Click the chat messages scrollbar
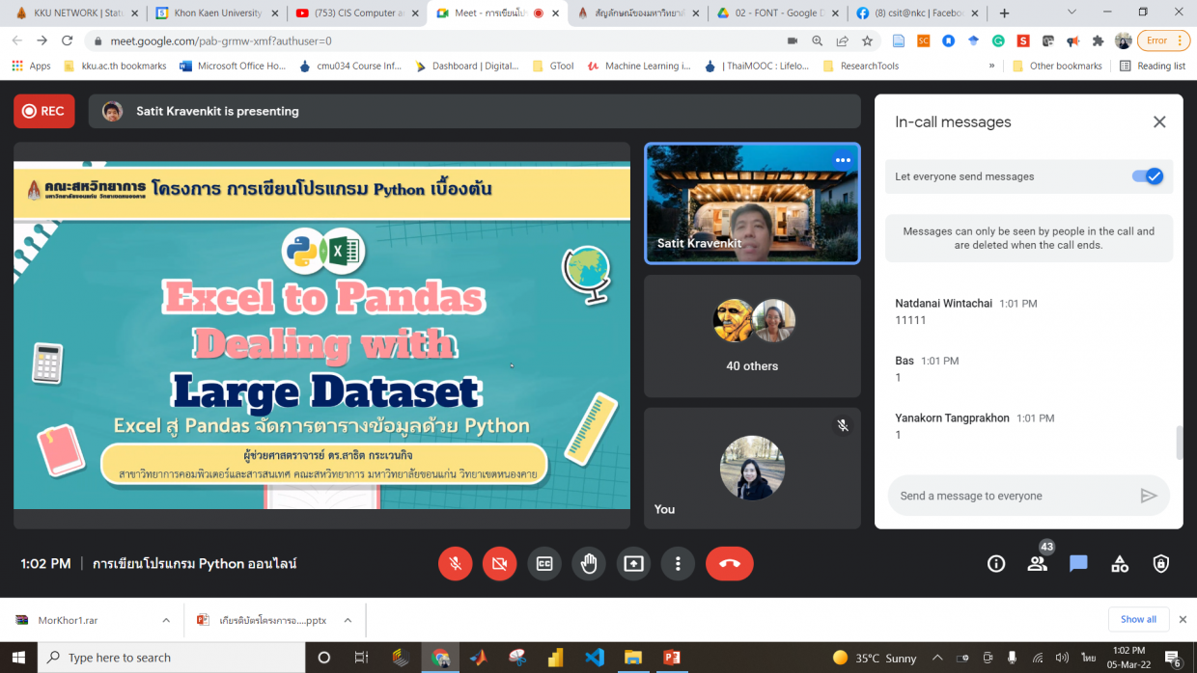Image resolution: width=1197 pixels, height=673 pixels. (1178, 443)
